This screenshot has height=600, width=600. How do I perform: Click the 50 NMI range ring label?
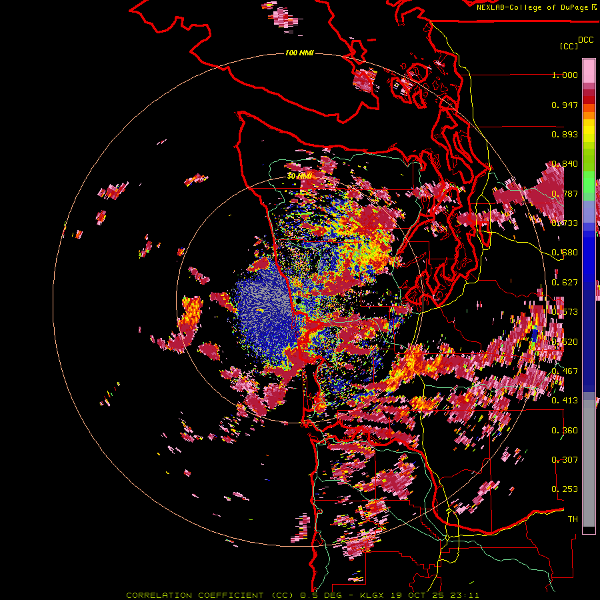pyautogui.click(x=299, y=177)
